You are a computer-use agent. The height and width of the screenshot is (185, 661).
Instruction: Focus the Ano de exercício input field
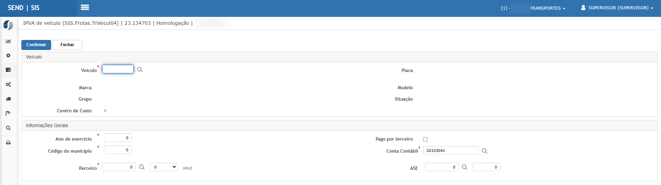(117, 138)
